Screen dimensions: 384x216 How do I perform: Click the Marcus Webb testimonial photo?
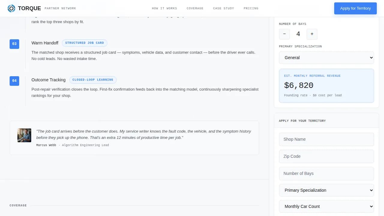point(24,135)
